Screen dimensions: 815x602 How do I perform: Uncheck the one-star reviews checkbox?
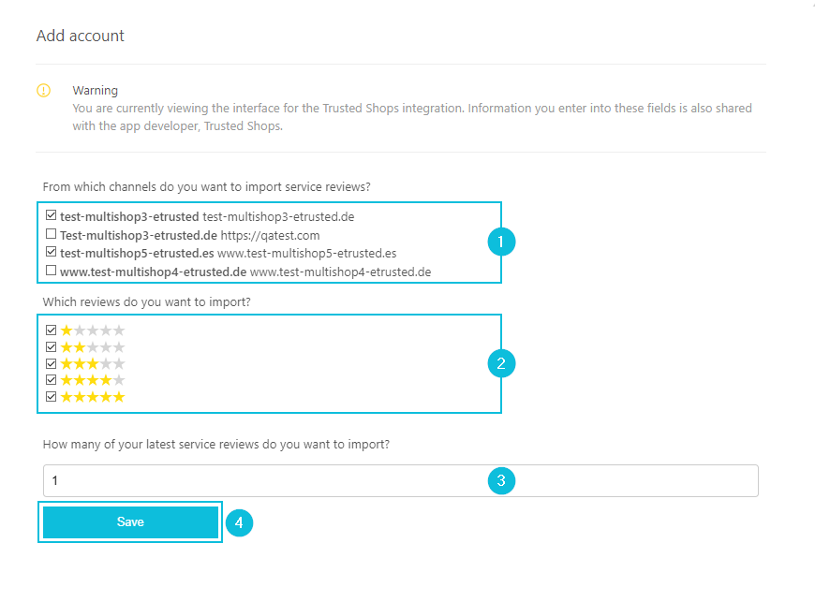[51, 330]
